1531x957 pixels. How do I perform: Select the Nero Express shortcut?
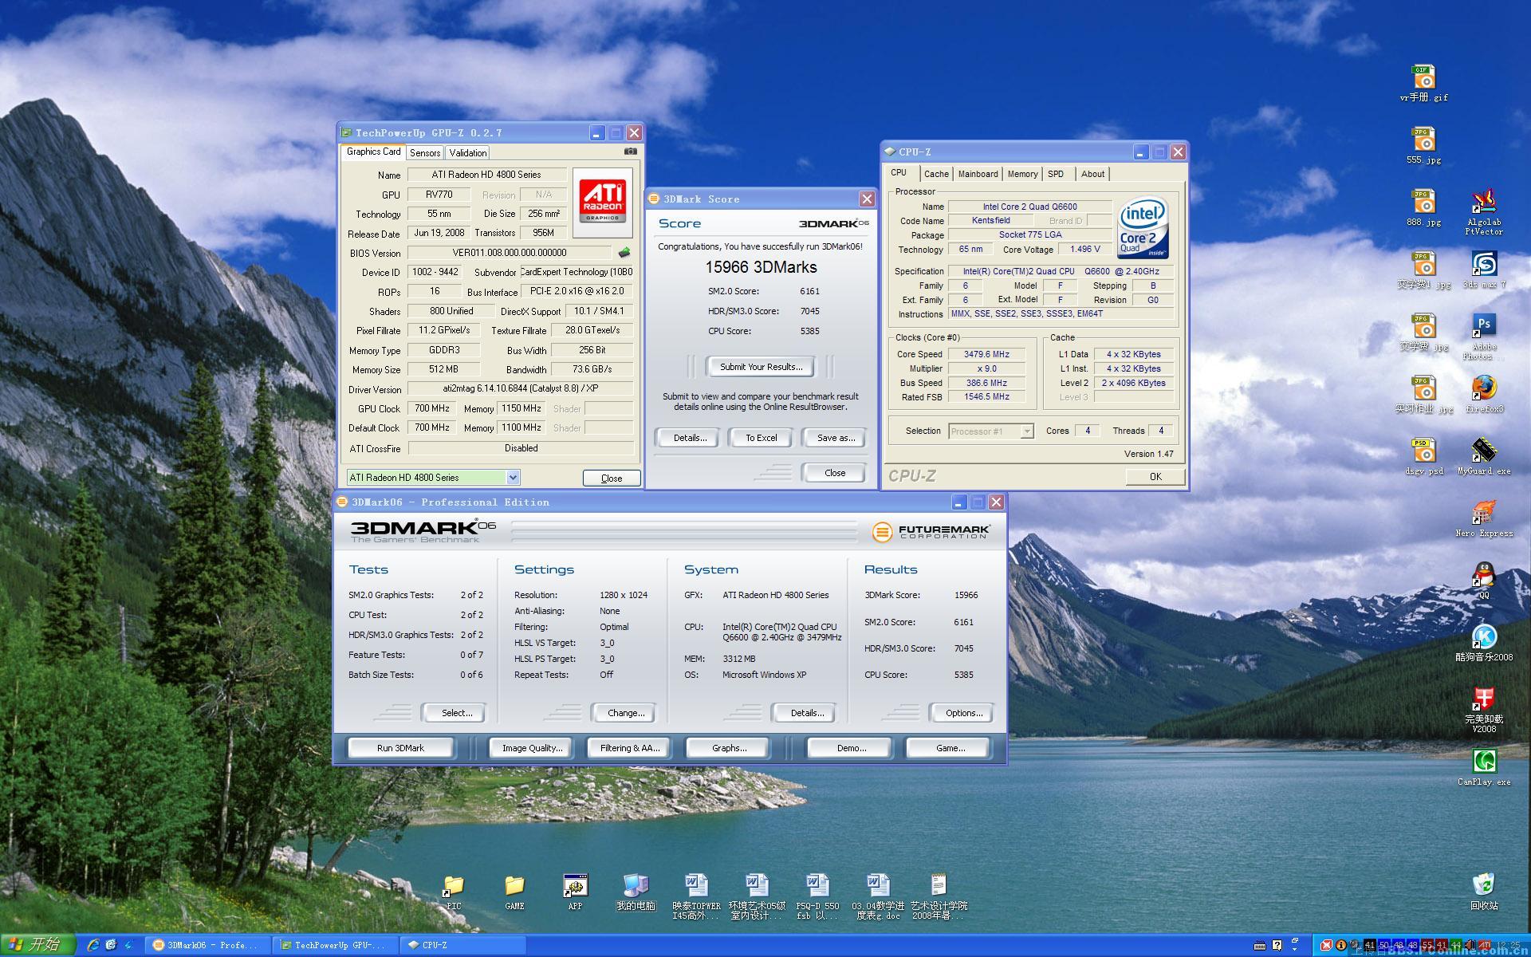(1483, 519)
